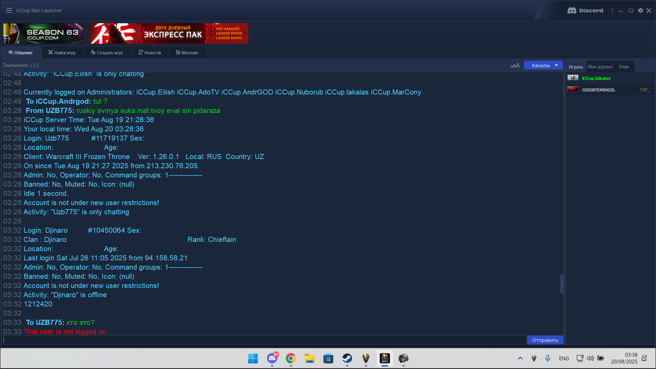656x369 pixels.
Task: Click GOODBYEMONGOL rank icon
Action: click(573, 89)
